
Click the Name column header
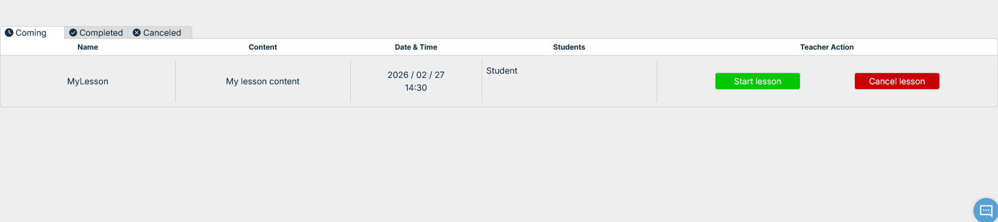[88, 47]
